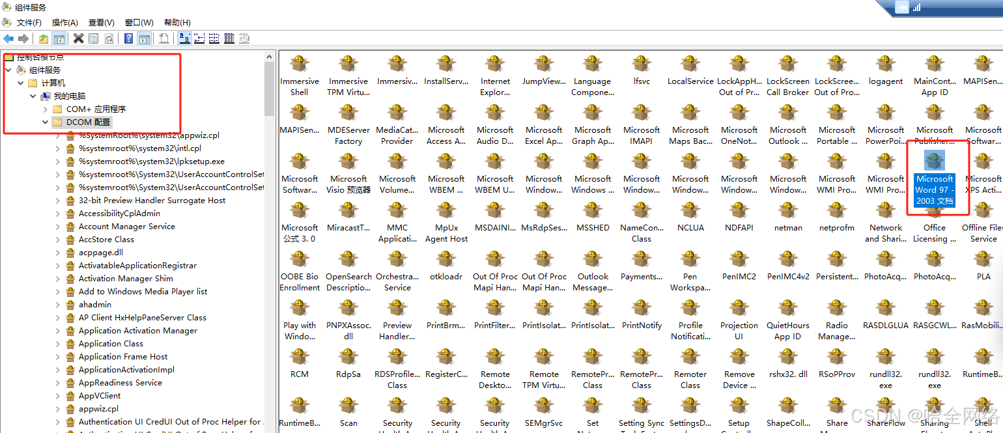Select DCOM 配置 in the tree
Viewport: 1003px width, 433px height.
pos(89,122)
